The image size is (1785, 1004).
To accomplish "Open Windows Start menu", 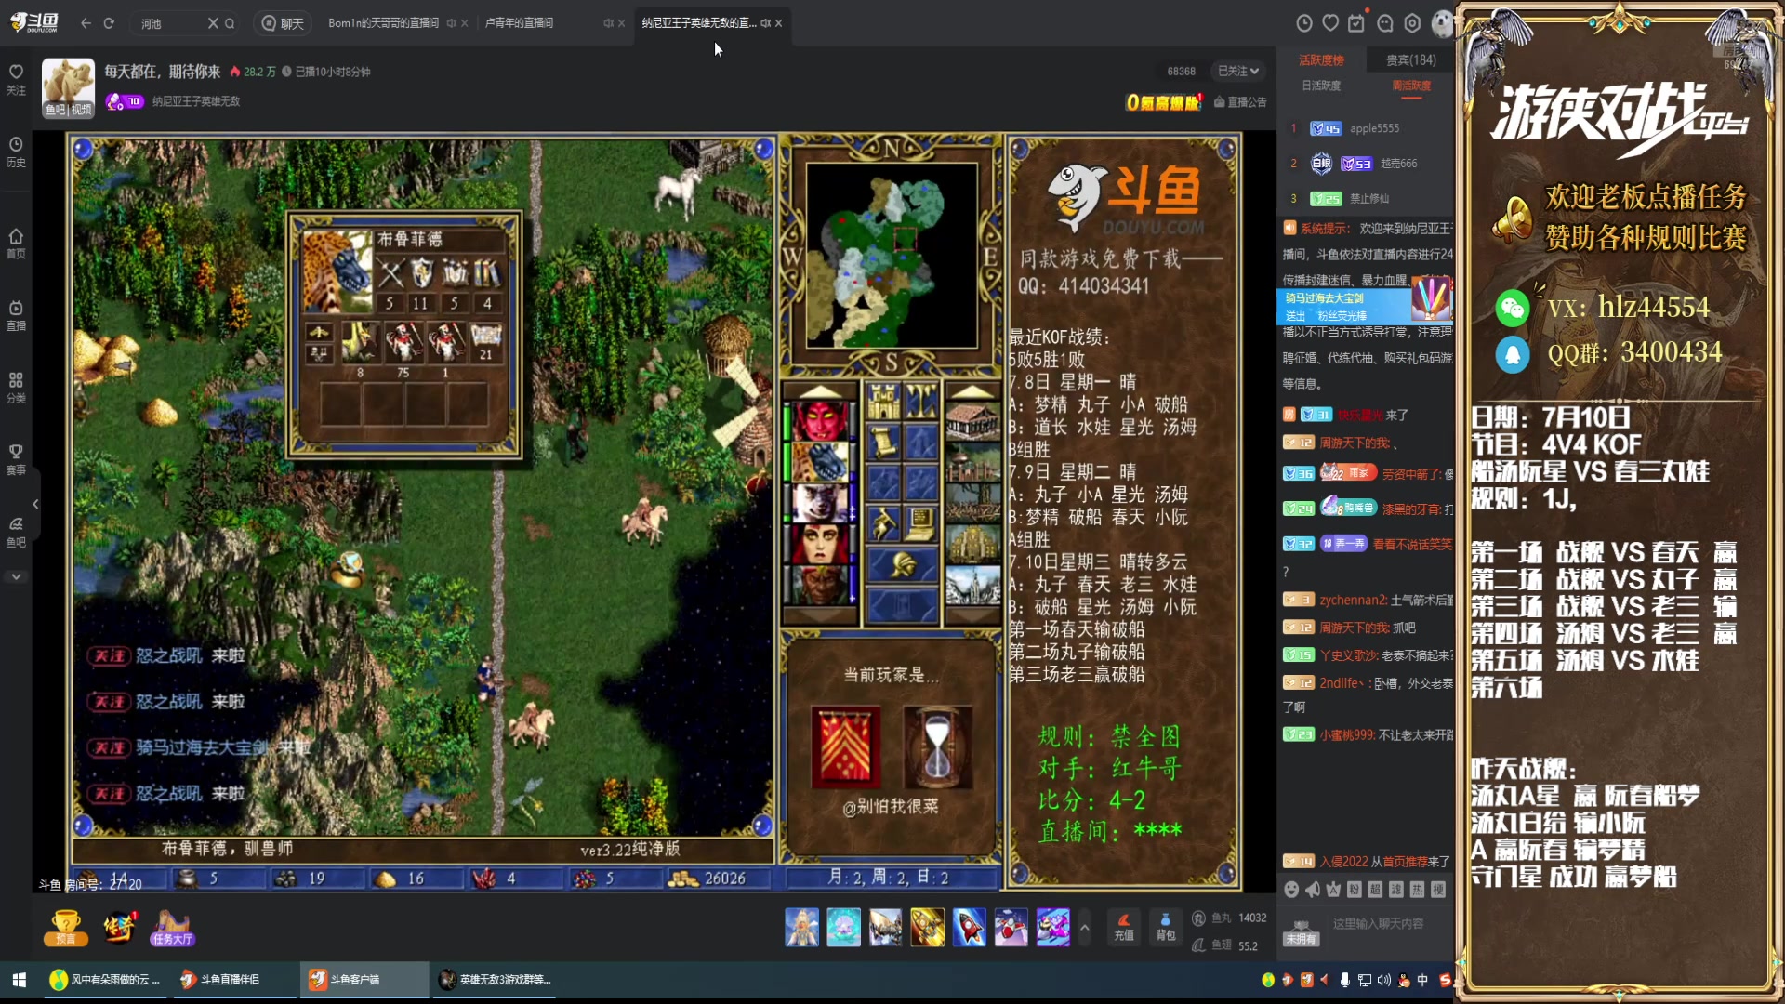I will pyautogui.click(x=19, y=980).
